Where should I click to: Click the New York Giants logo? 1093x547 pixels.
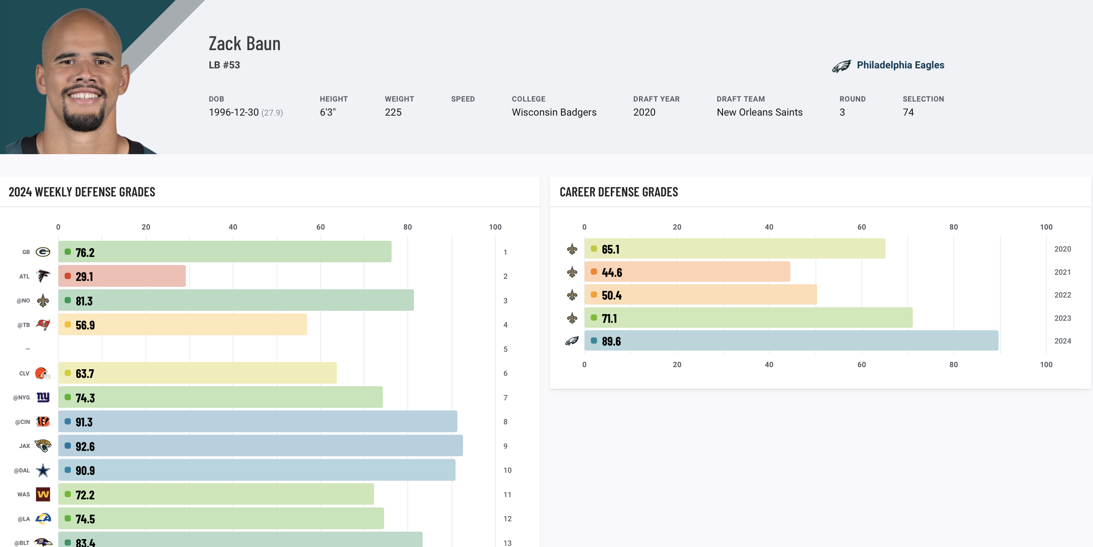[43, 397]
